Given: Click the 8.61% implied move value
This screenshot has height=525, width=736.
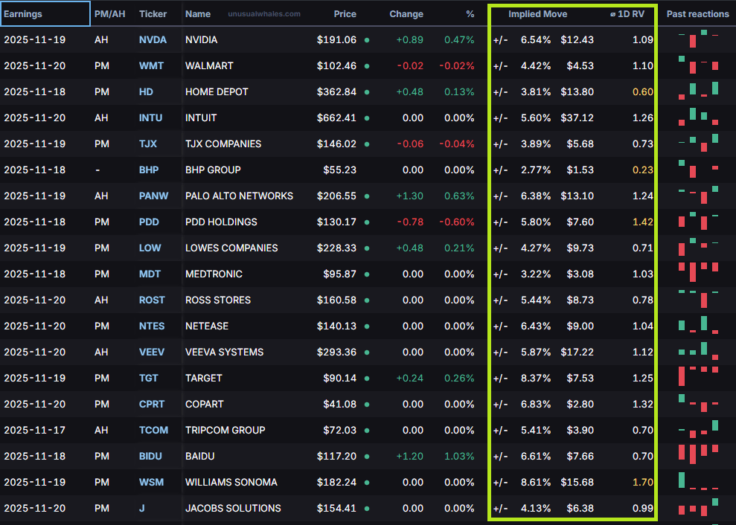Looking at the screenshot, I should point(536,483).
